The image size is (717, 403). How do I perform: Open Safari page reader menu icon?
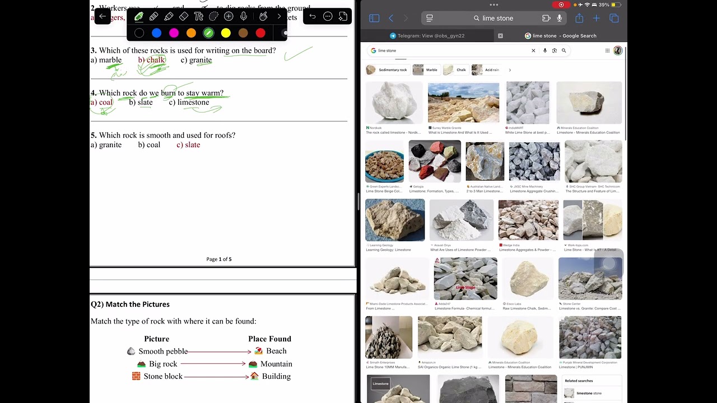click(x=430, y=18)
